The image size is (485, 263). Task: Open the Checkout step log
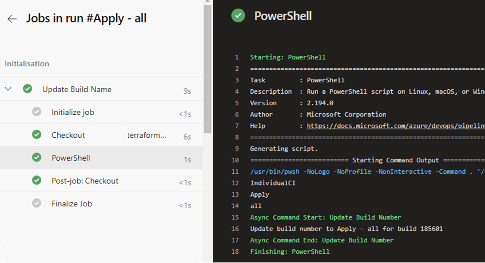tap(68, 136)
